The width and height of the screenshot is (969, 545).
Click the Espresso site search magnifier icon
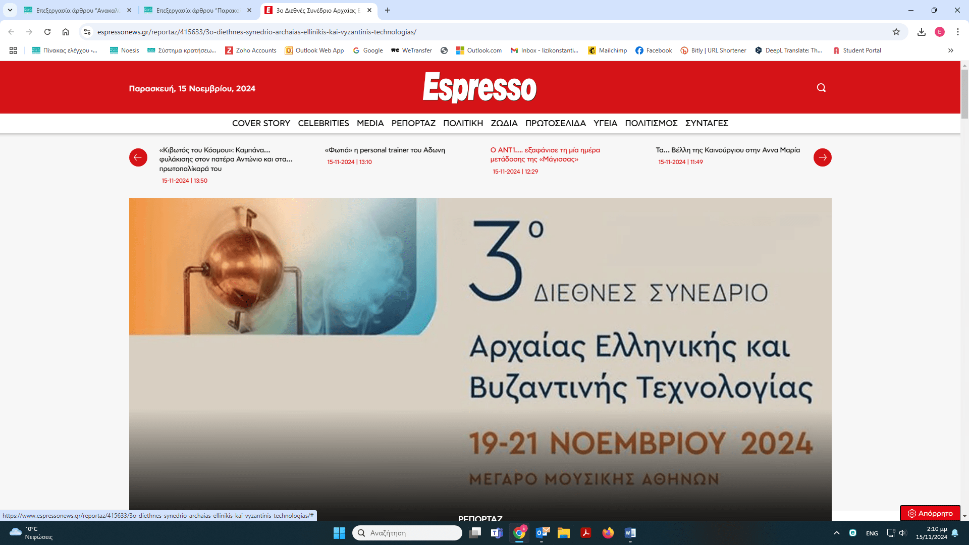(821, 88)
